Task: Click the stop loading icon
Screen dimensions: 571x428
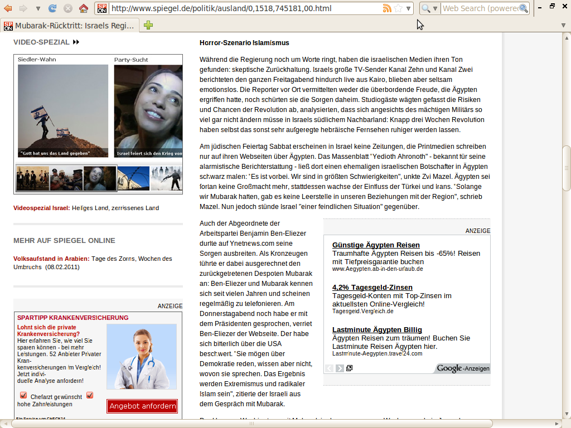Action: [x=68, y=8]
